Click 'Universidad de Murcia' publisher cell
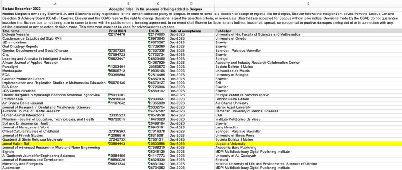Viewport: 402px width, 170px height. (x=308, y=71)
